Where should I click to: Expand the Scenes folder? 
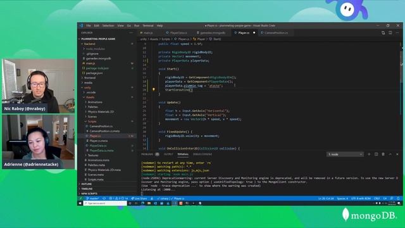92,117
